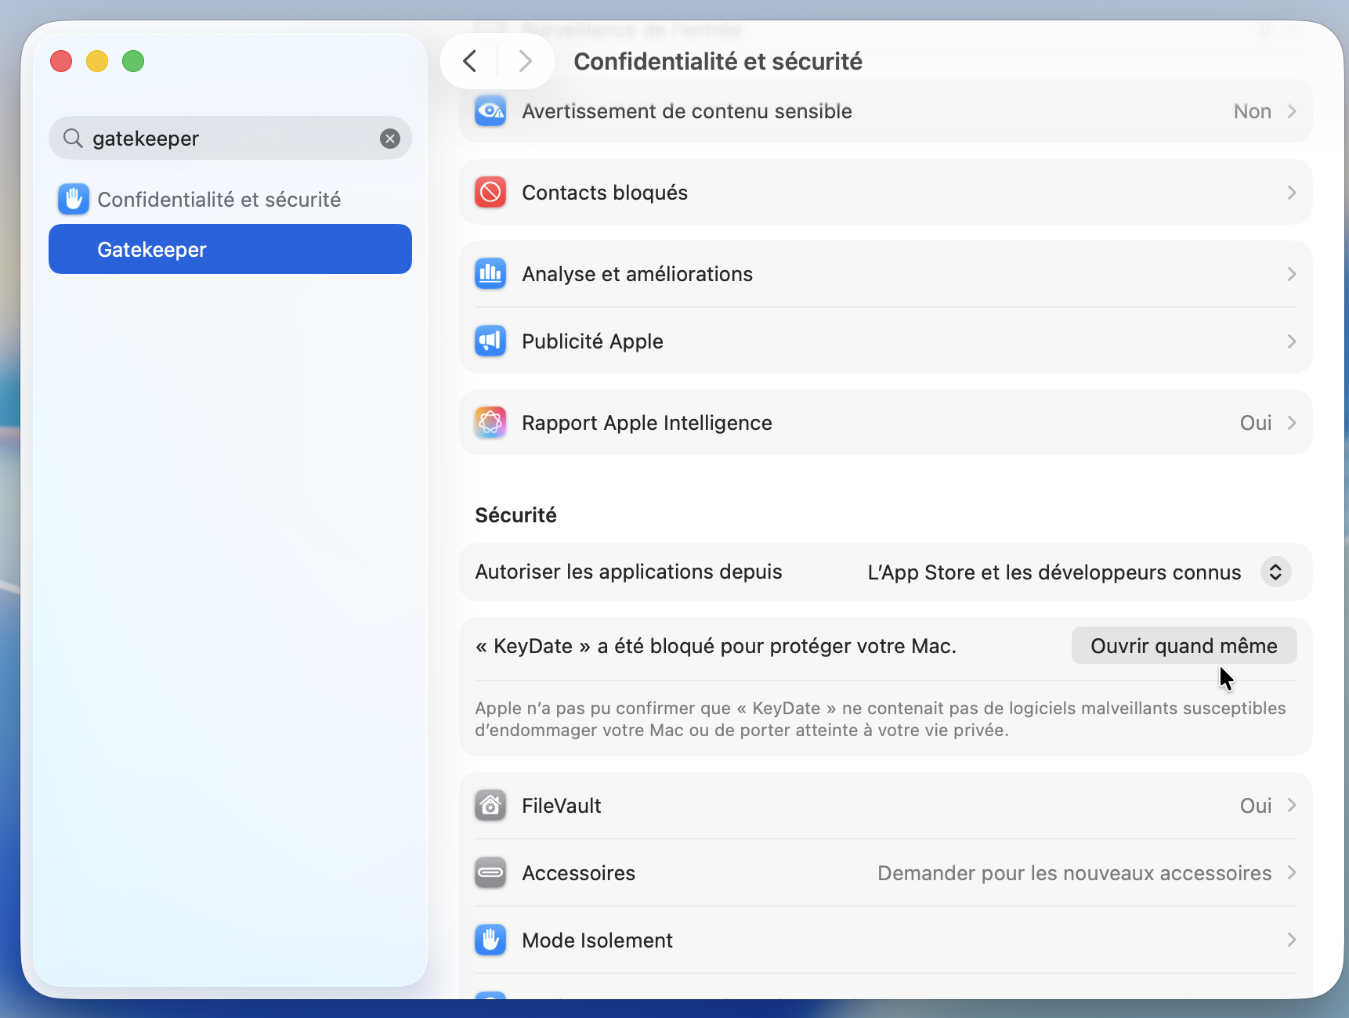
Task: Expand Accessoires options chevron
Action: tap(1292, 873)
